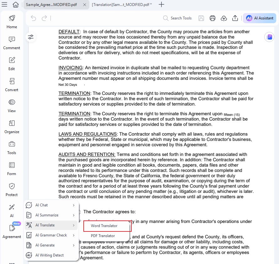The width and height of the screenshot is (279, 264).
Task: Click the AI Chat chevron arrow
Action: point(74,205)
